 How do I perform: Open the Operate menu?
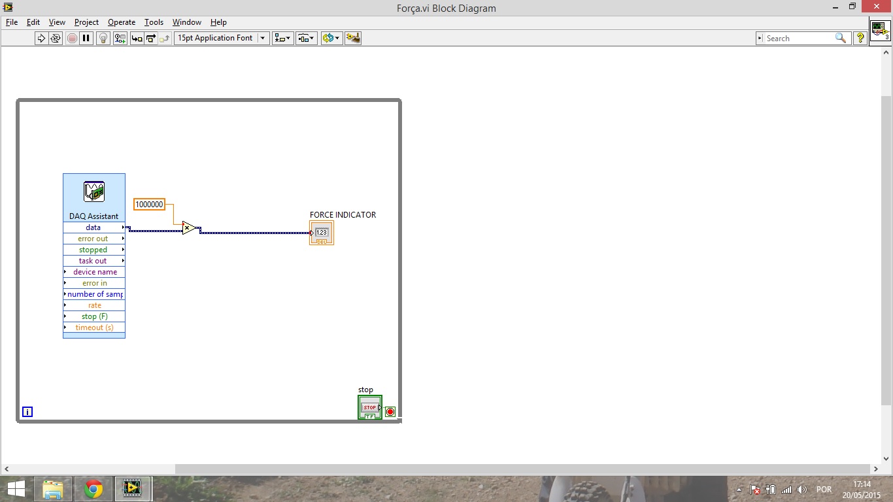pyautogui.click(x=122, y=22)
